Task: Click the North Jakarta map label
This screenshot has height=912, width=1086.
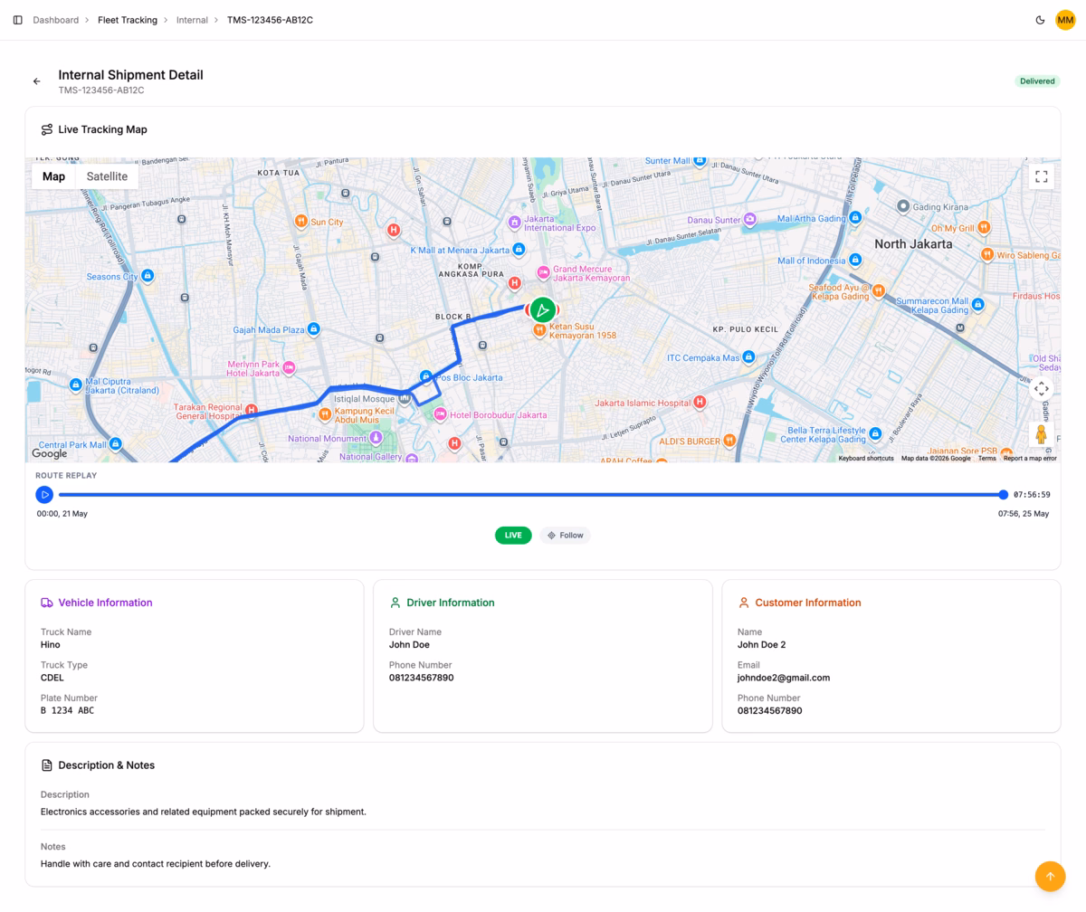Action: (x=913, y=244)
